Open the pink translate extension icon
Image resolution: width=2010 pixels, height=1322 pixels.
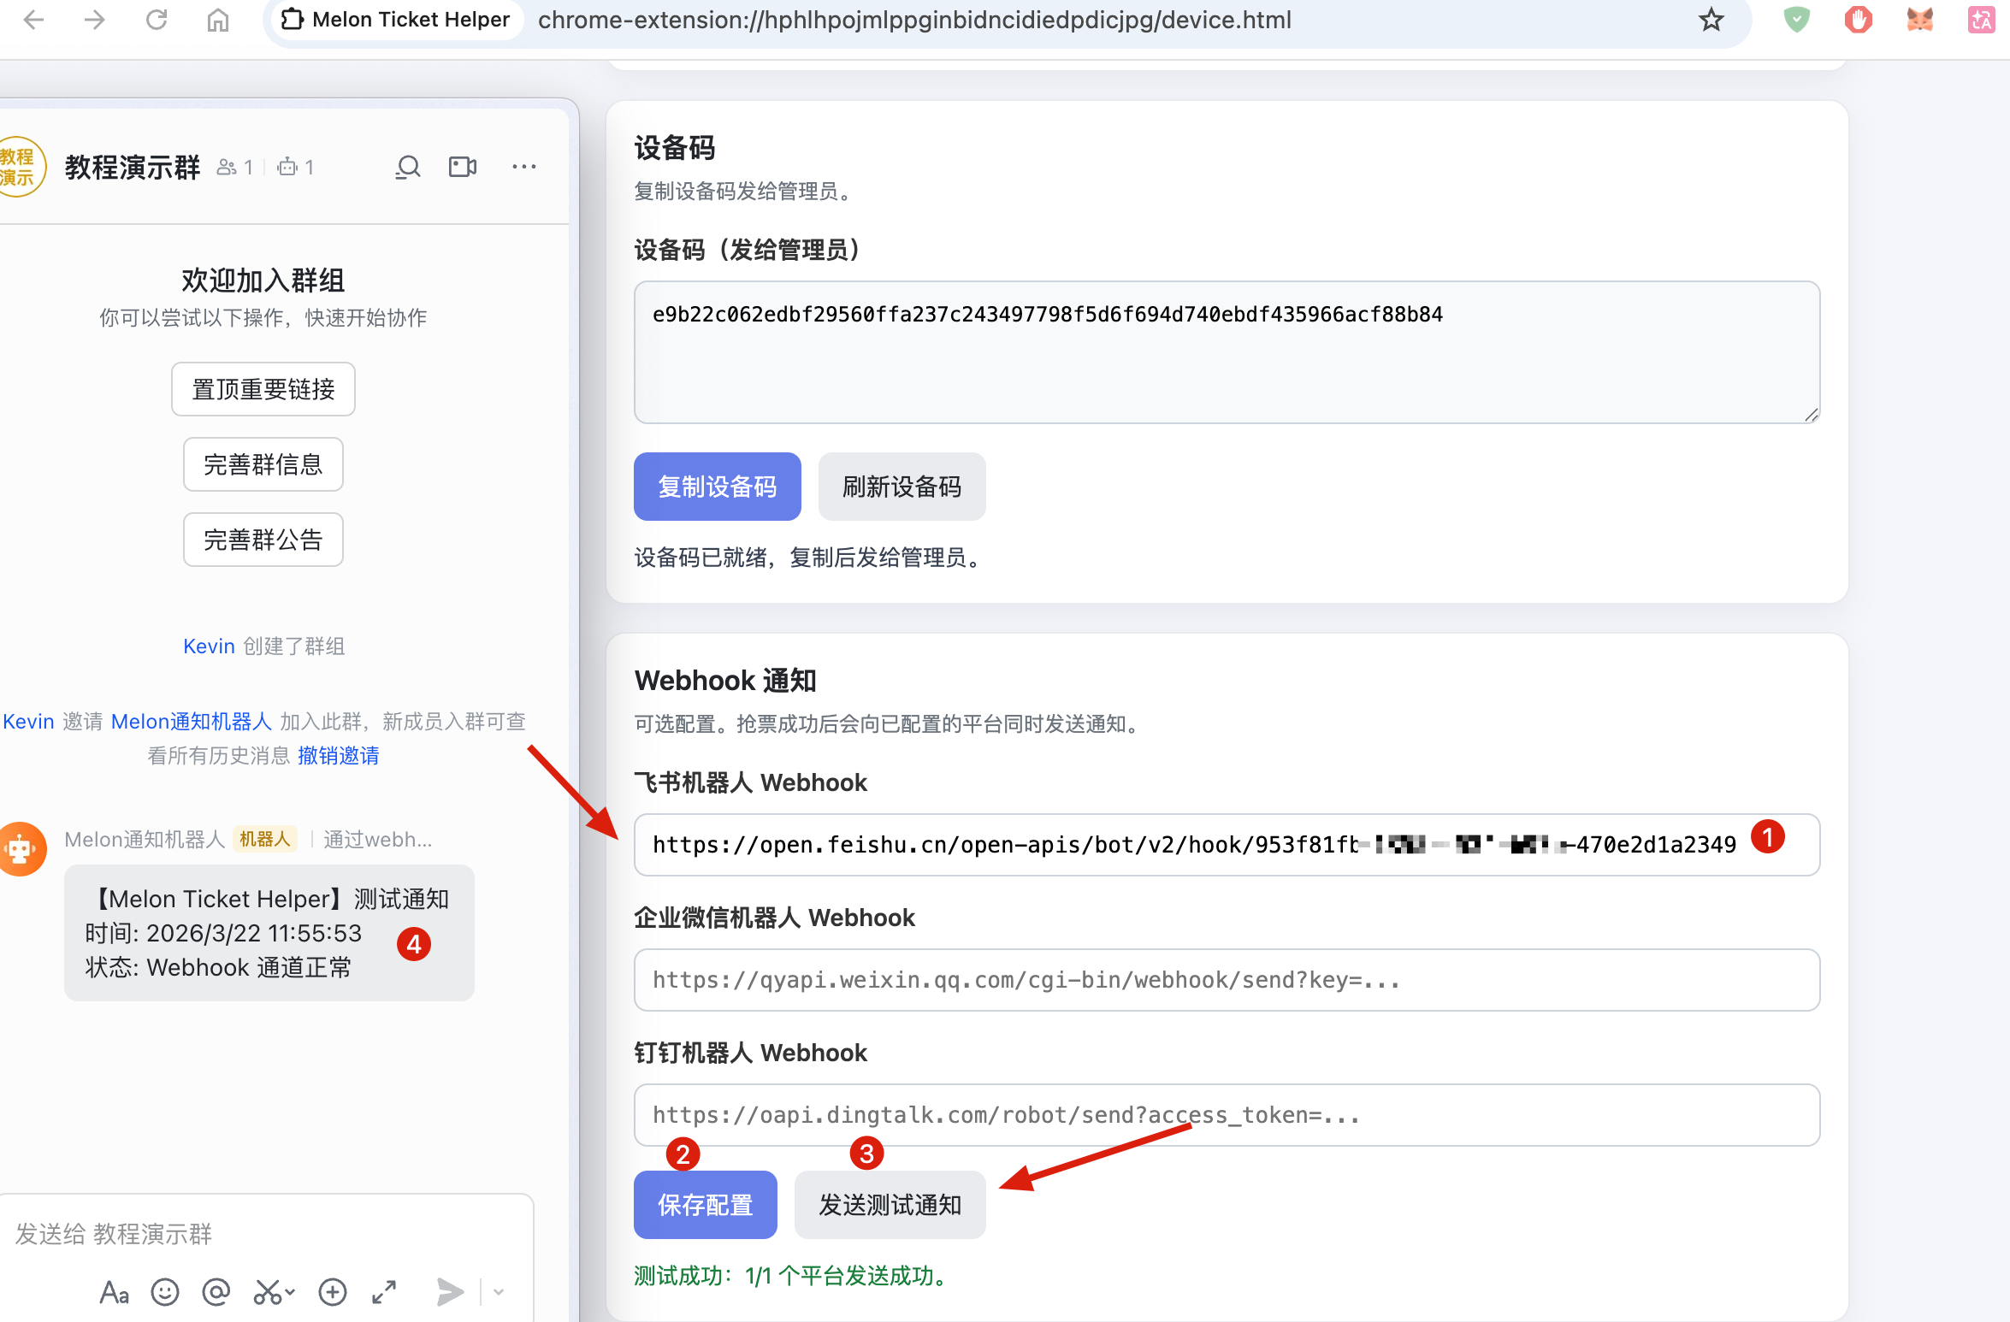(1981, 19)
